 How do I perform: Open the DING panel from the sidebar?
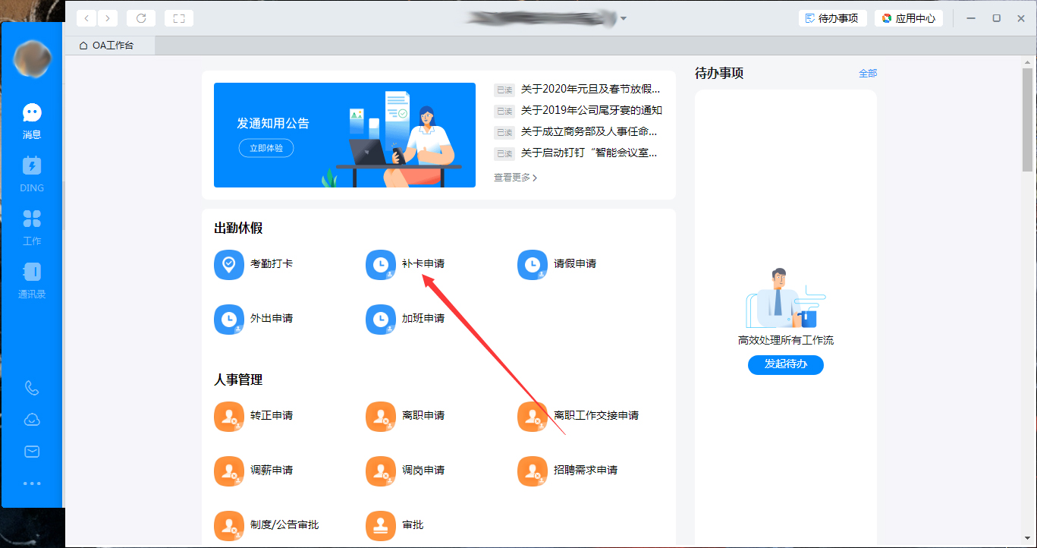tap(31, 173)
